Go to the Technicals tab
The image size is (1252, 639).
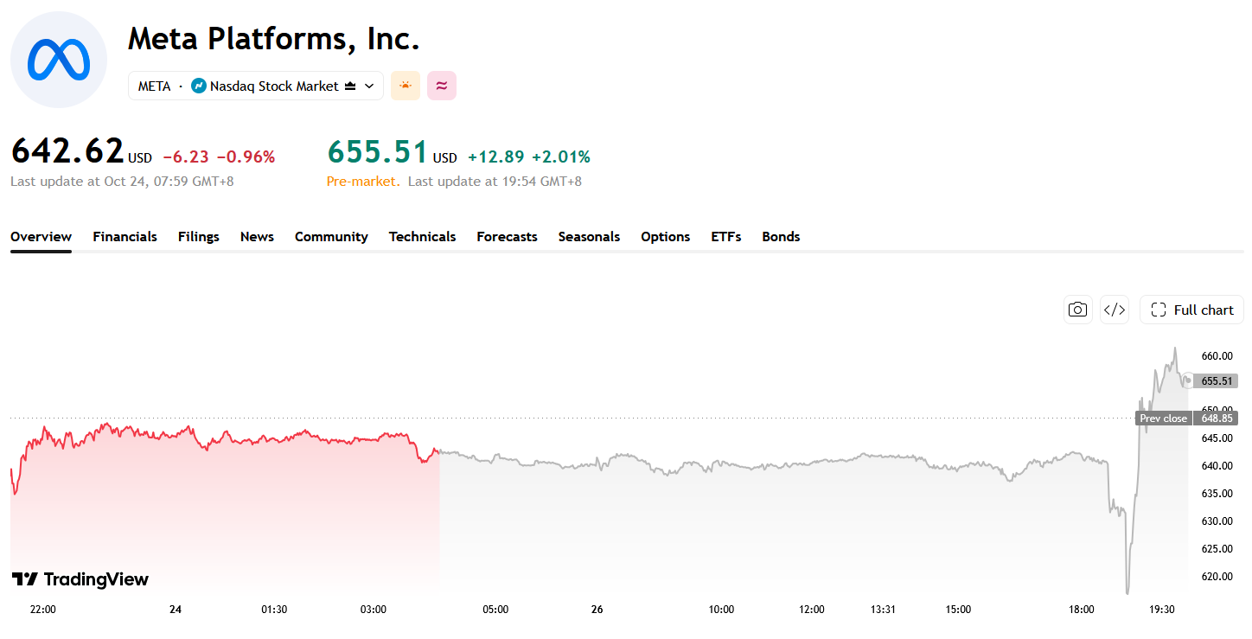422,237
